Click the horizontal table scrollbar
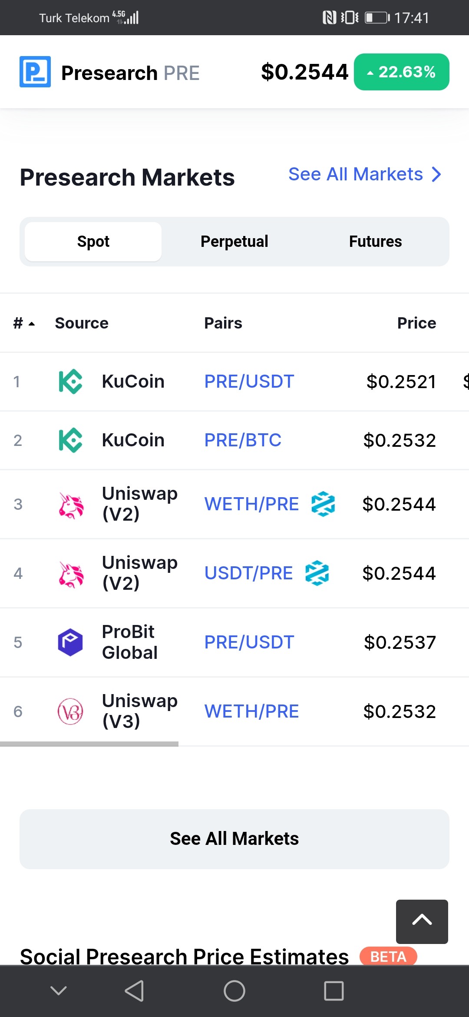This screenshot has height=1017, width=469. pyautogui.click(x=89, y=744)
